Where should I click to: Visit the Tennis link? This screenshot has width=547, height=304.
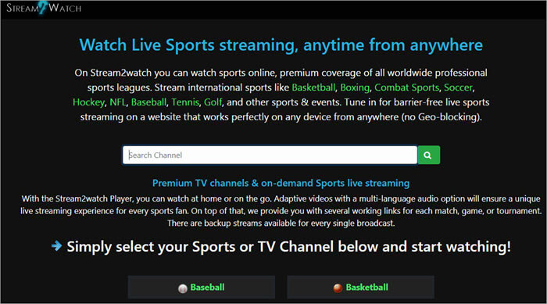click(x=185, y=102)
